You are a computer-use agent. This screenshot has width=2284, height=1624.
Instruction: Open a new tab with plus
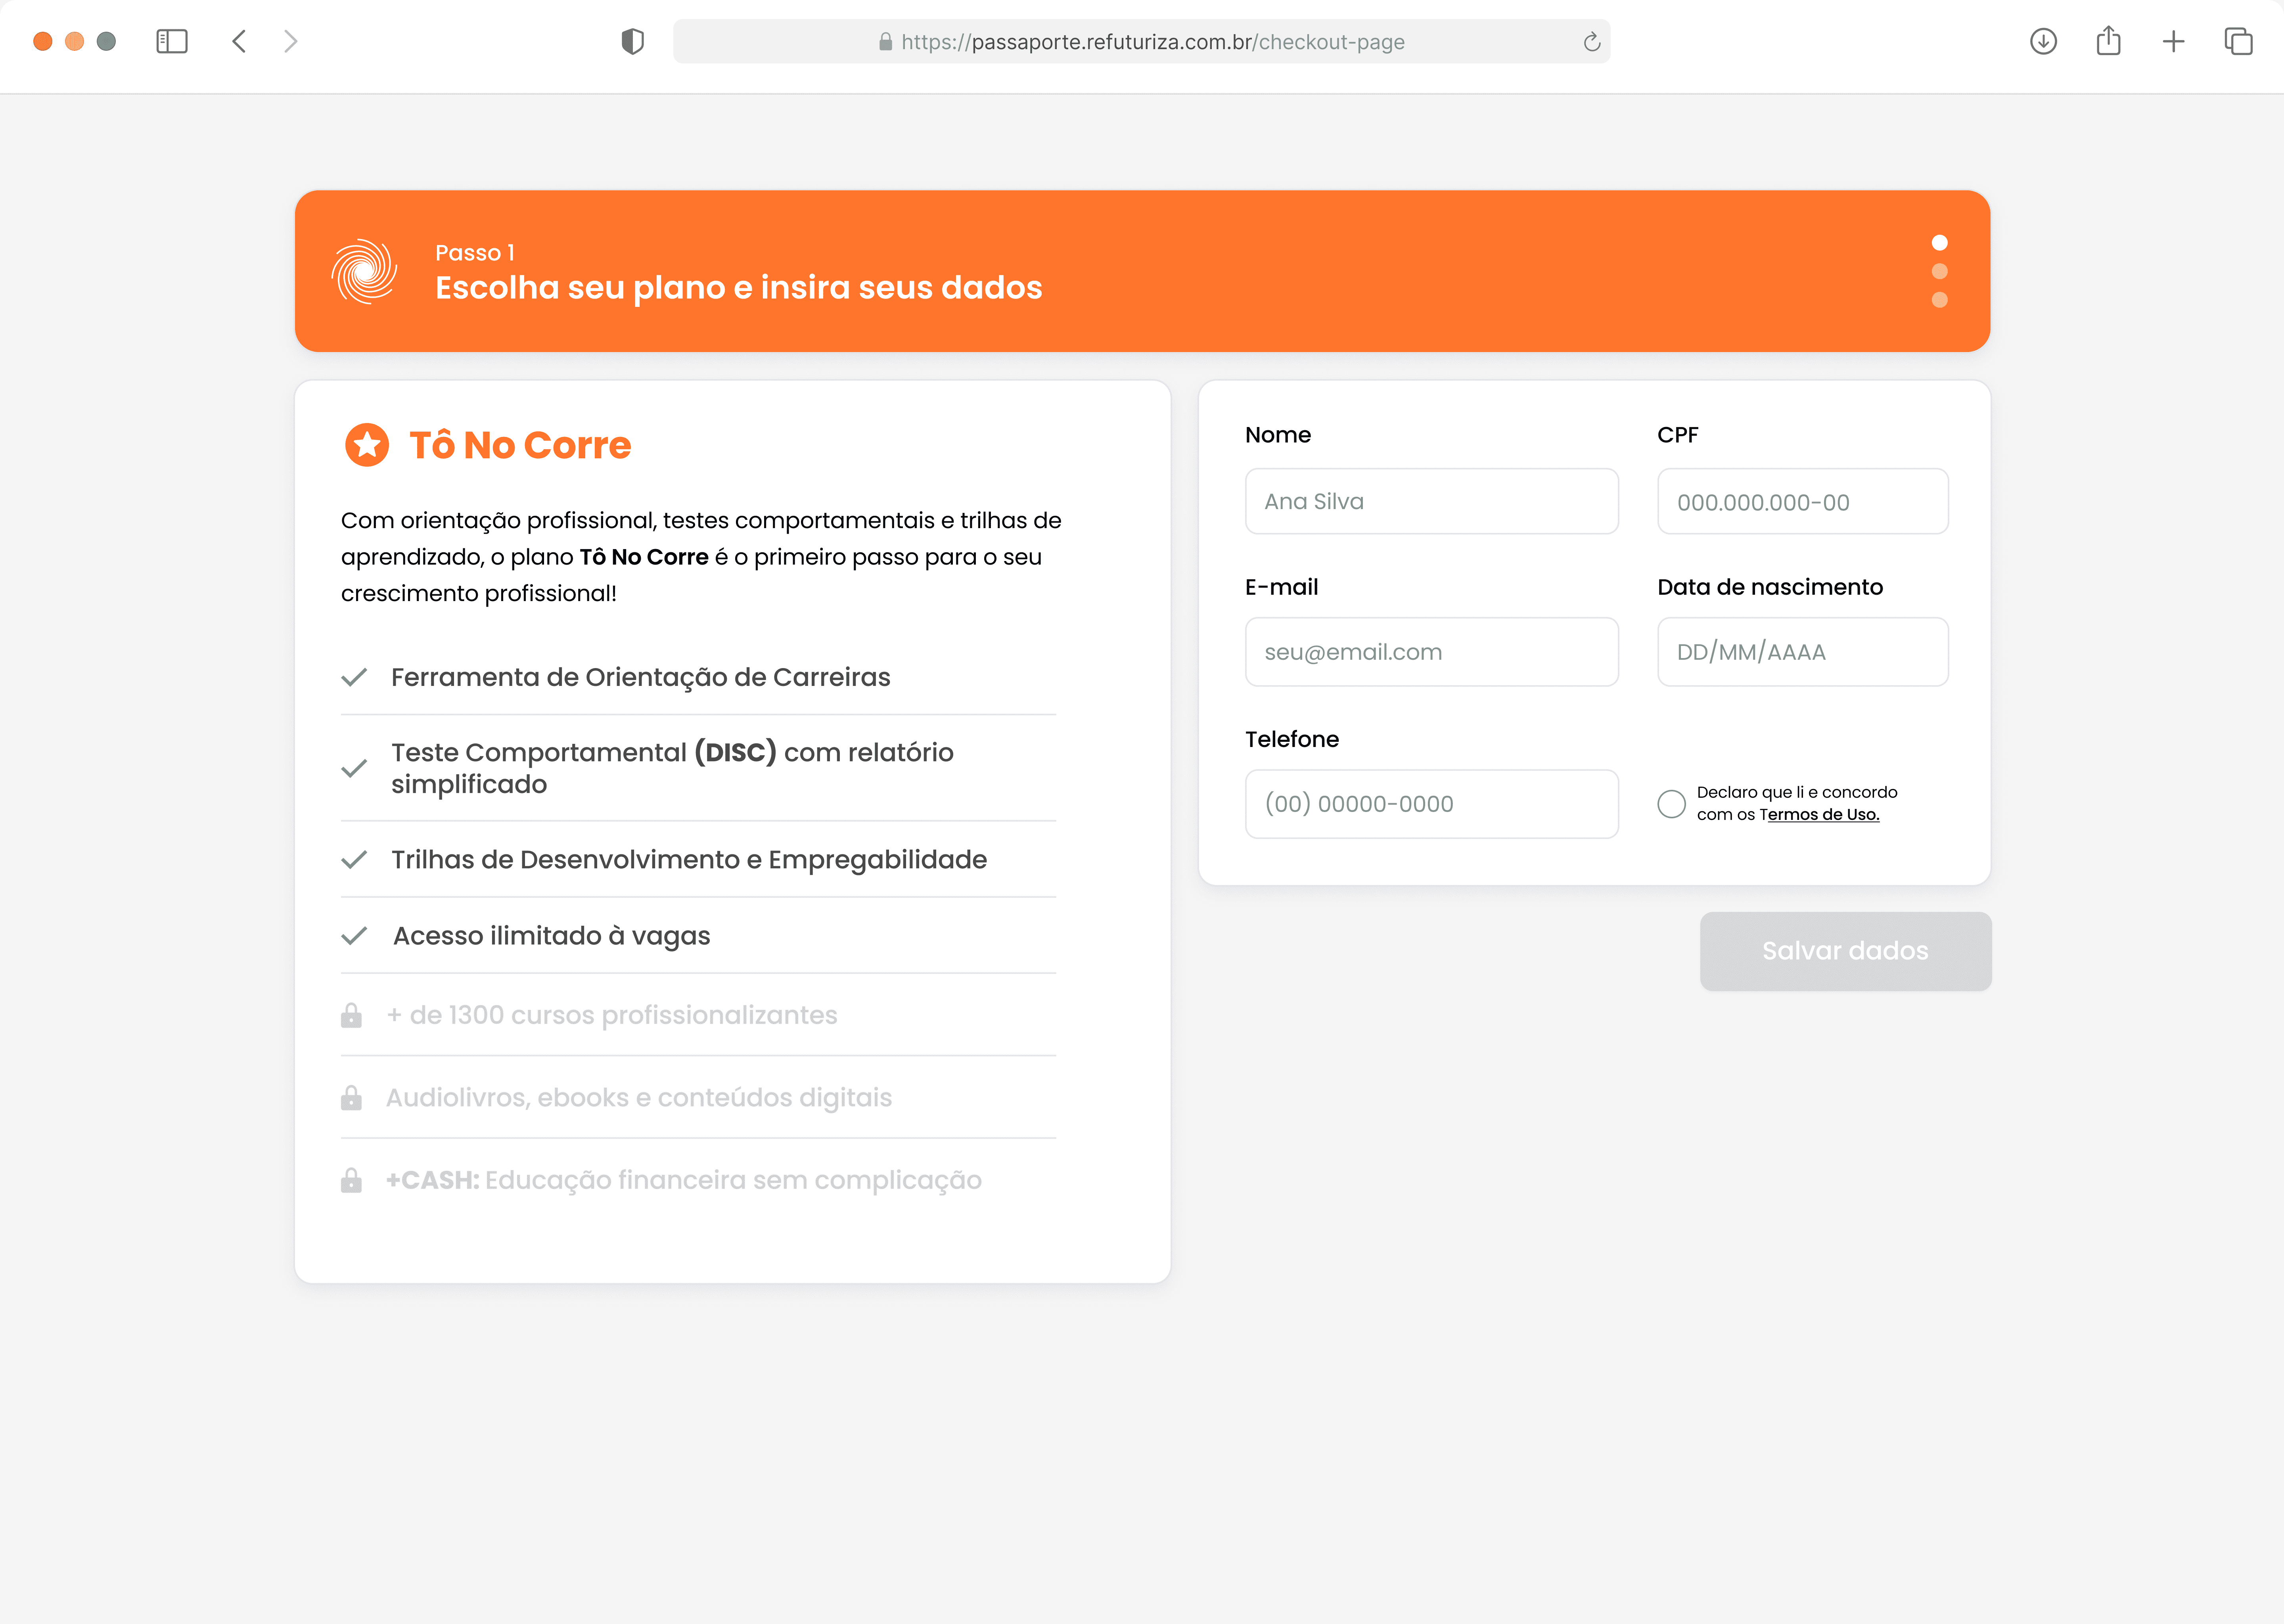pyautogui.click(x=2173, y=41)
